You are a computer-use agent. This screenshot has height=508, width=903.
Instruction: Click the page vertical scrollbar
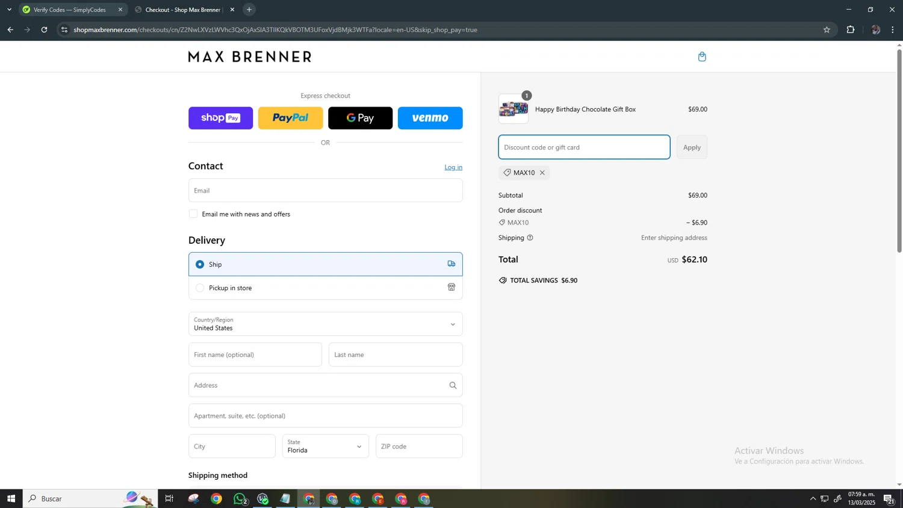(899, 150)
